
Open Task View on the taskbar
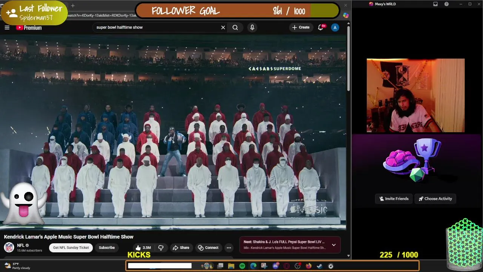220,266
